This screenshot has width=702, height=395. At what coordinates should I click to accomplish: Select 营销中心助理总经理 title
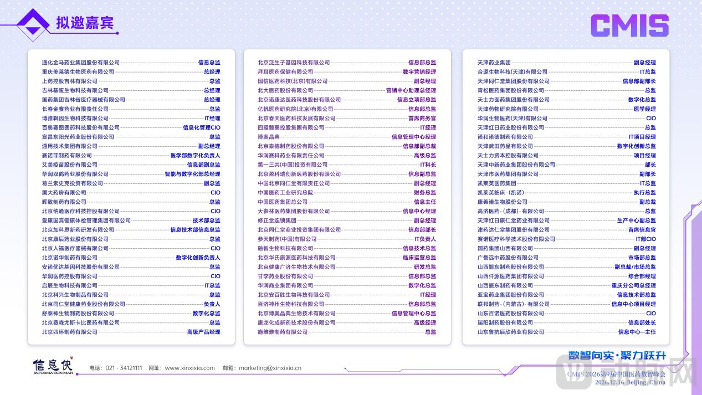(411, 90)
